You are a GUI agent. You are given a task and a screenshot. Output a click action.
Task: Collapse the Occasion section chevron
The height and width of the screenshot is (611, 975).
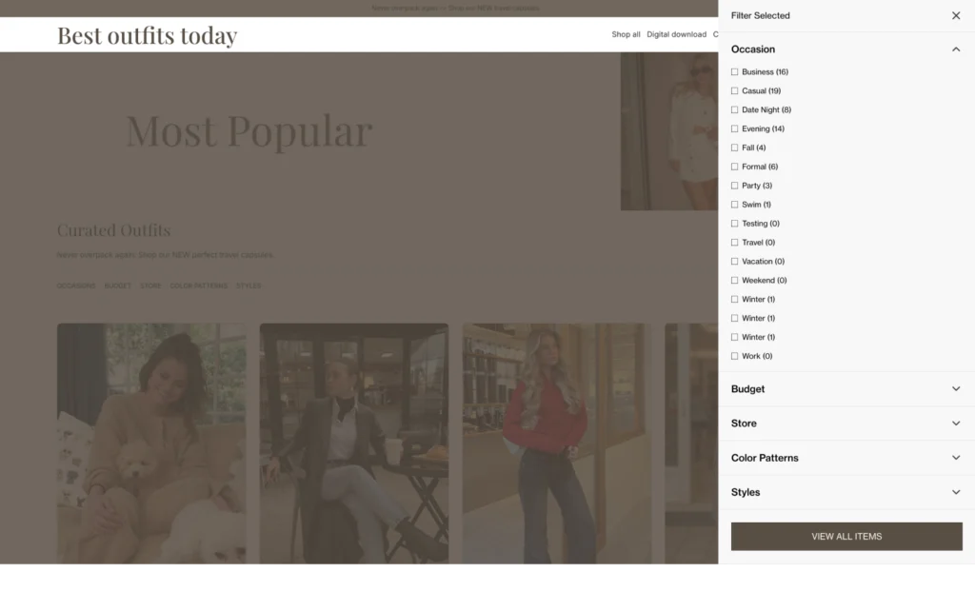(x=956, y=49)
